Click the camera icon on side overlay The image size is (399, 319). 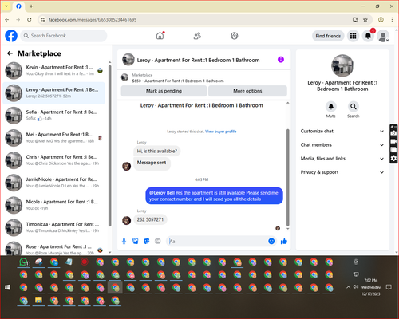(x=393, y=133)
